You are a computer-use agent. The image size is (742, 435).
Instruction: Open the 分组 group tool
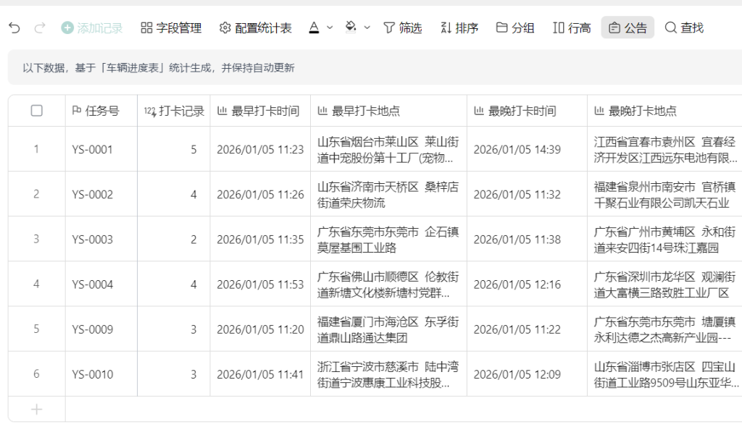(x=515, y=28)
